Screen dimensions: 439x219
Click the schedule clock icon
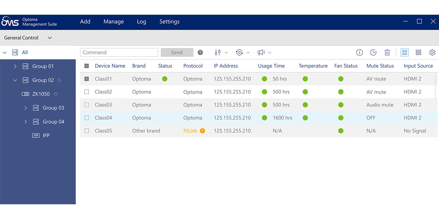[x=373, y=53]
